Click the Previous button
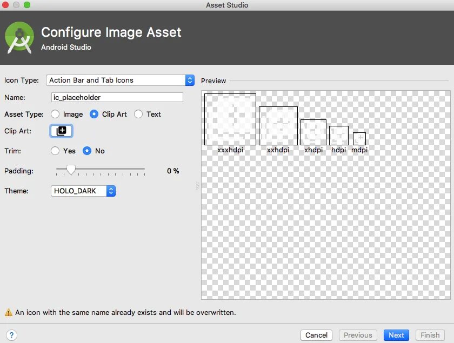 point(358,335)
